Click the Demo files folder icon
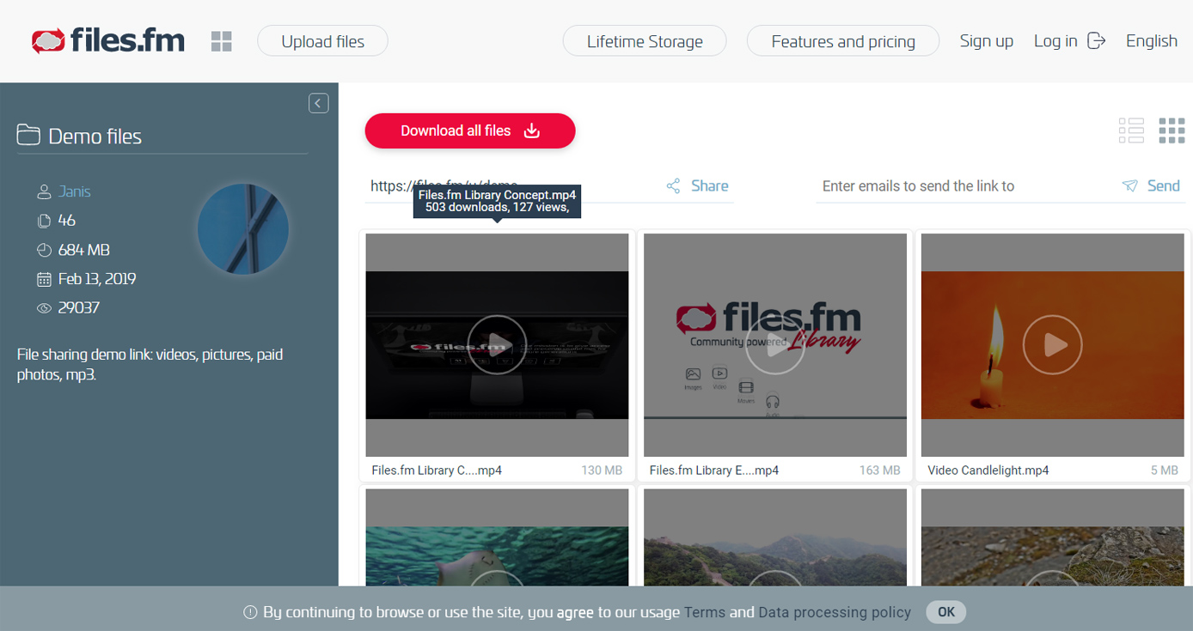Viewport: 1193px width, 631px height. [x=28, y=135]
